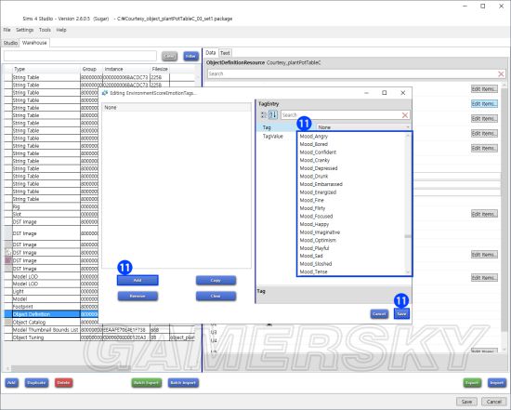Open the Tools menu
This screenshot has width=511, height=410.
45,30
